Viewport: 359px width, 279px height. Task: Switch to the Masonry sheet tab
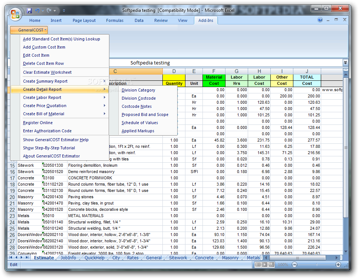(x=230, y=258)
